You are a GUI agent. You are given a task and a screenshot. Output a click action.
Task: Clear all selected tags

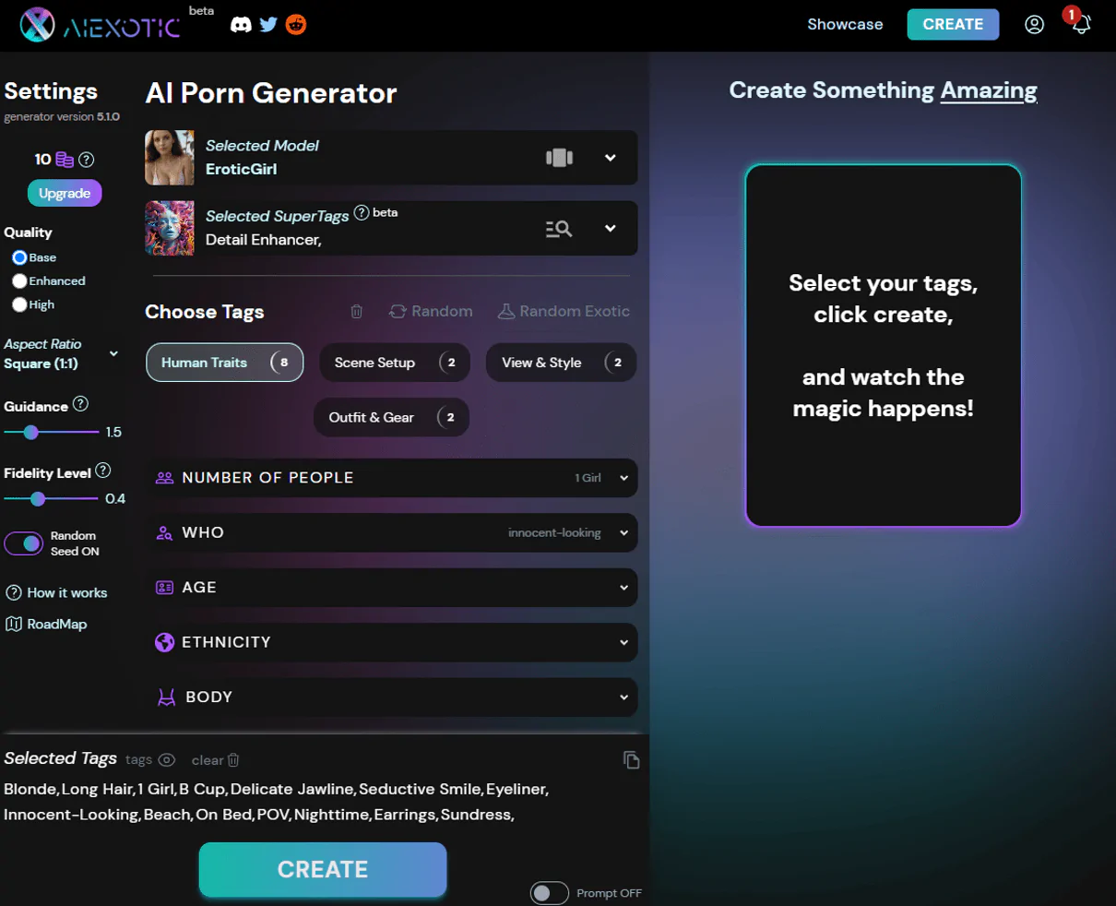tap(216, 760)
